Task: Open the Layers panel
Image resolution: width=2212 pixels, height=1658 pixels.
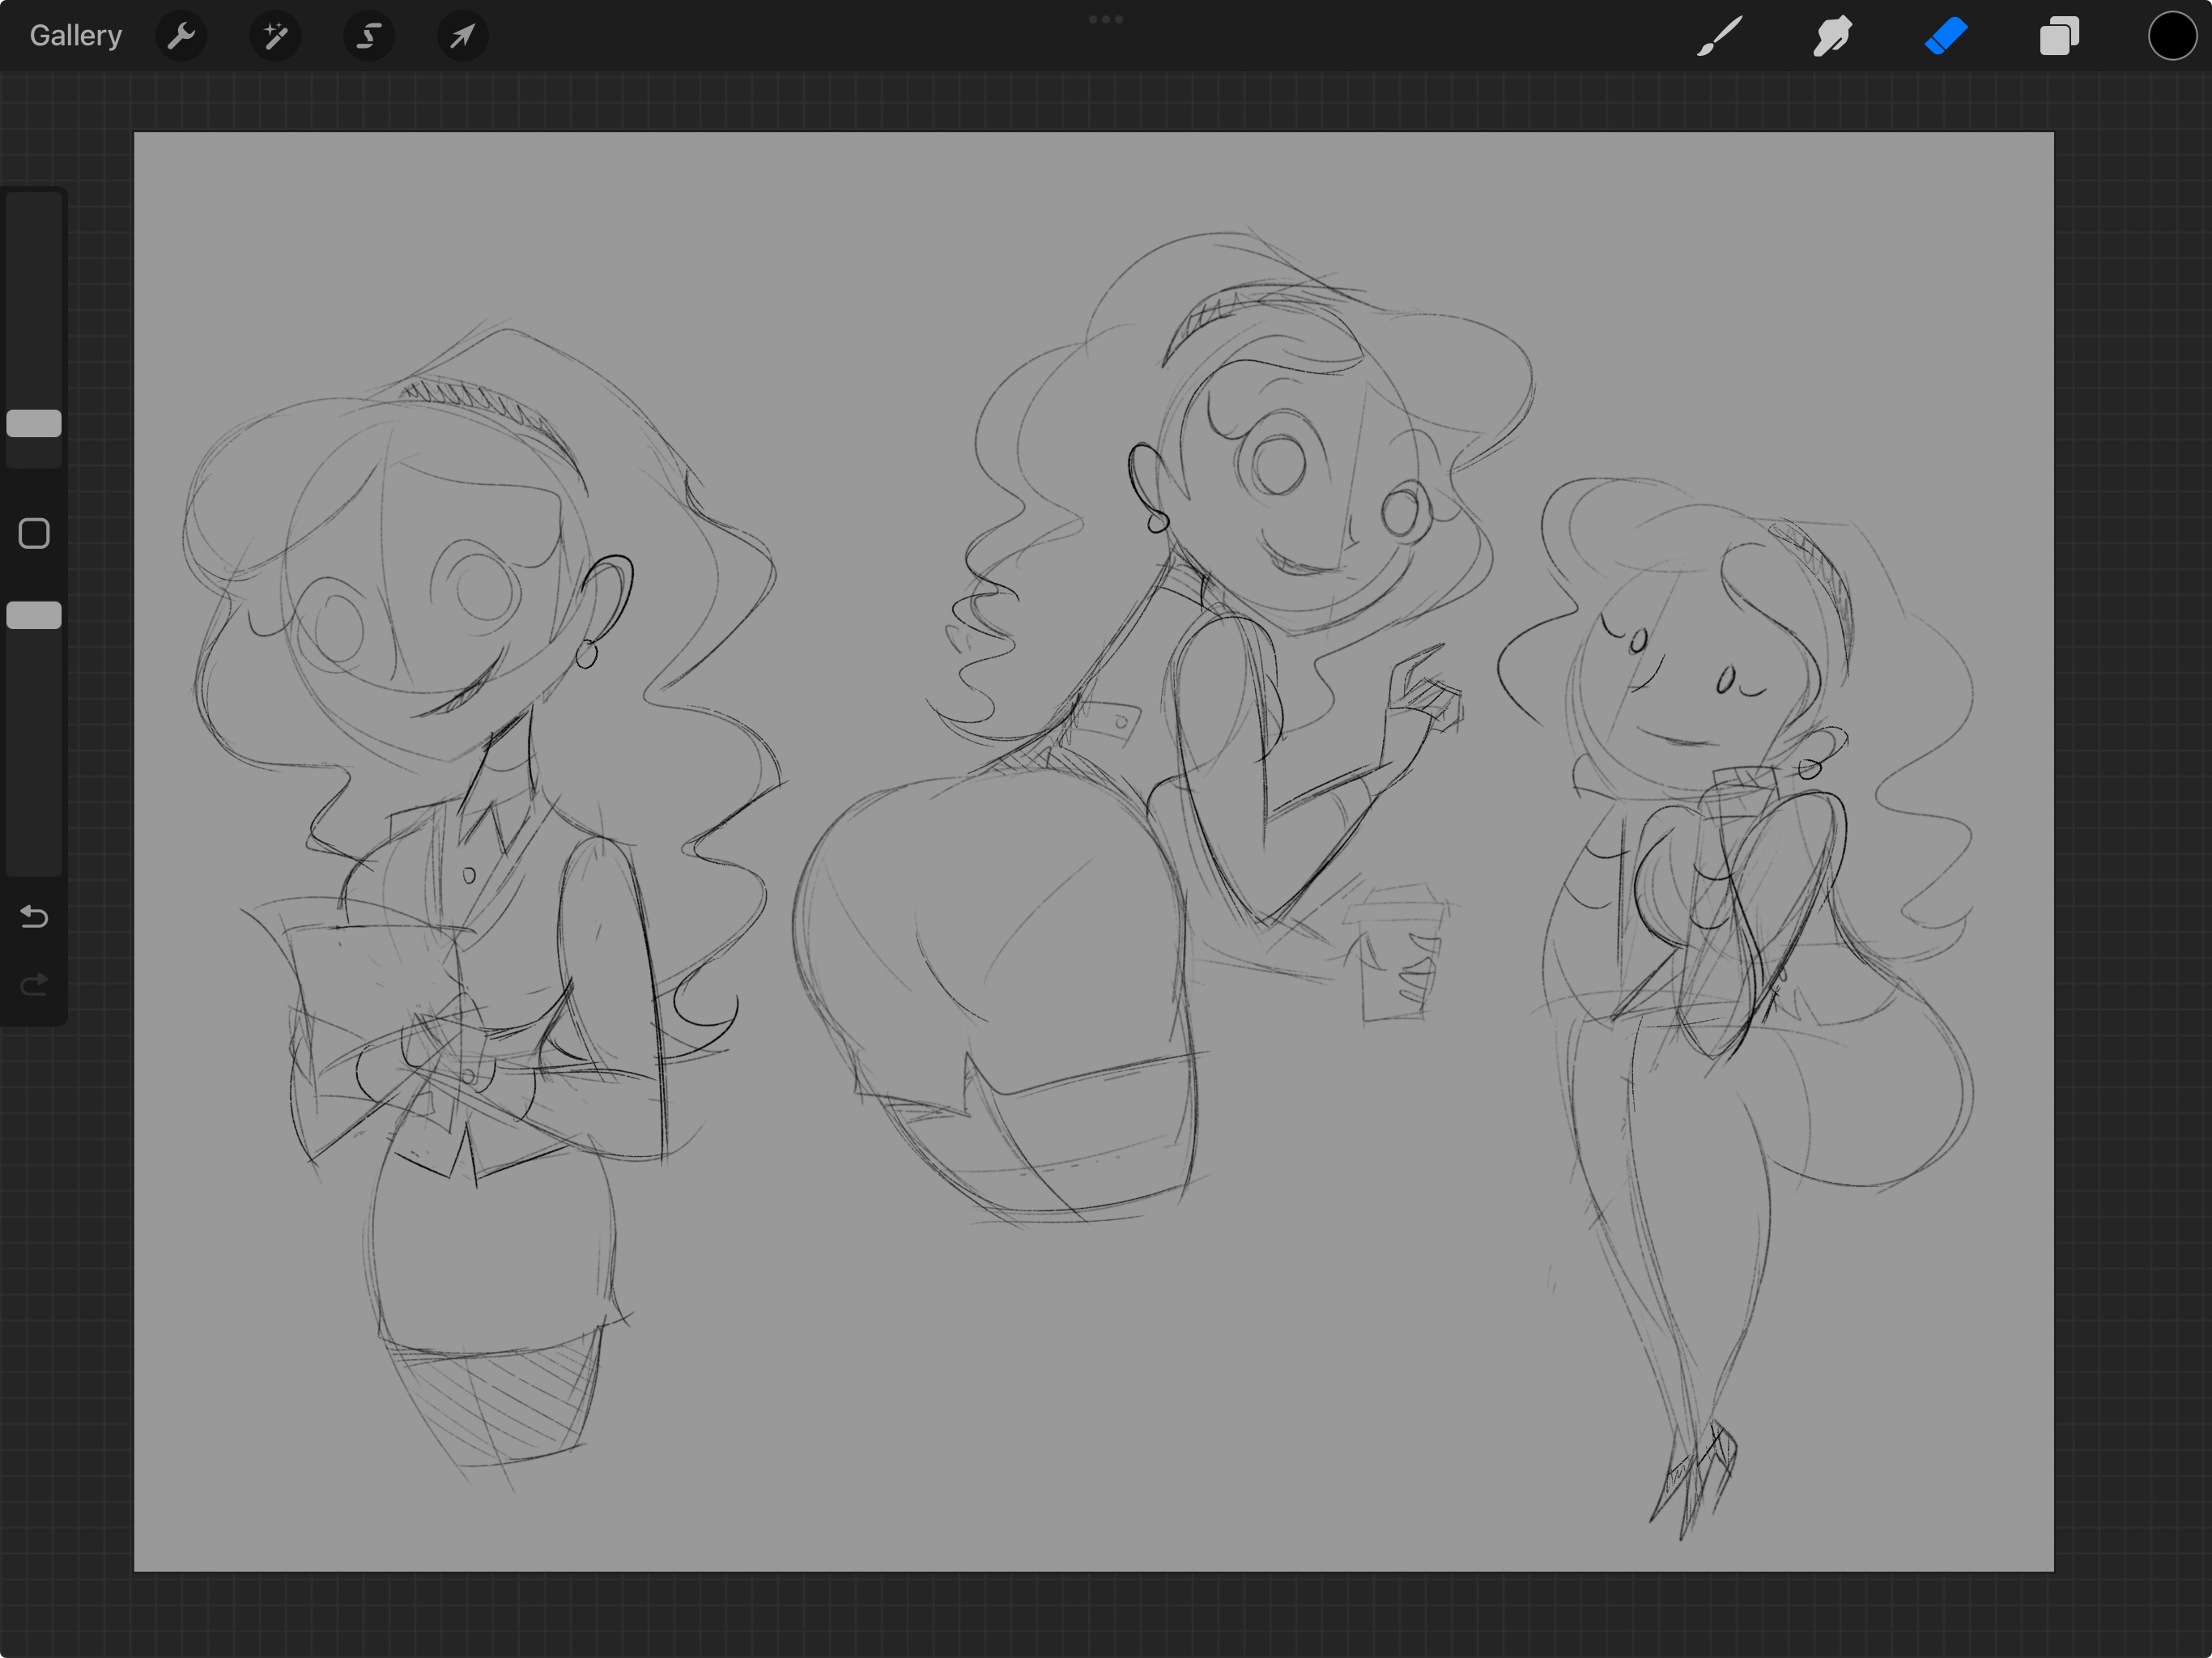Action: click(2059, 36)
